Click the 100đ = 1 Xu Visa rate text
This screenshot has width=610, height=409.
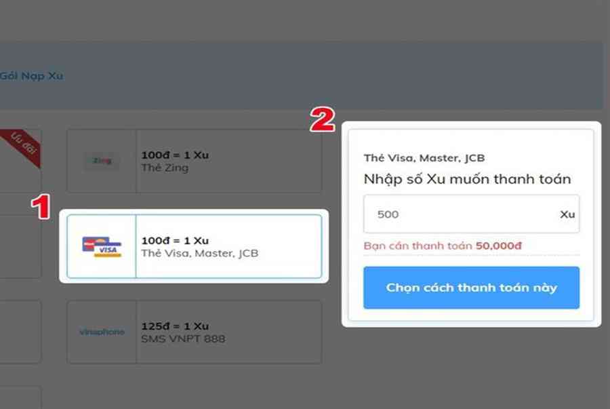click(x=175, y=241)
